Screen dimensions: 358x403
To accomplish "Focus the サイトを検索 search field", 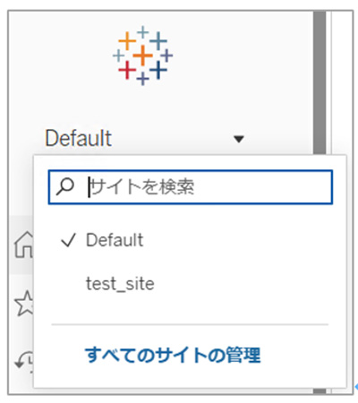I will coord(191,187).
